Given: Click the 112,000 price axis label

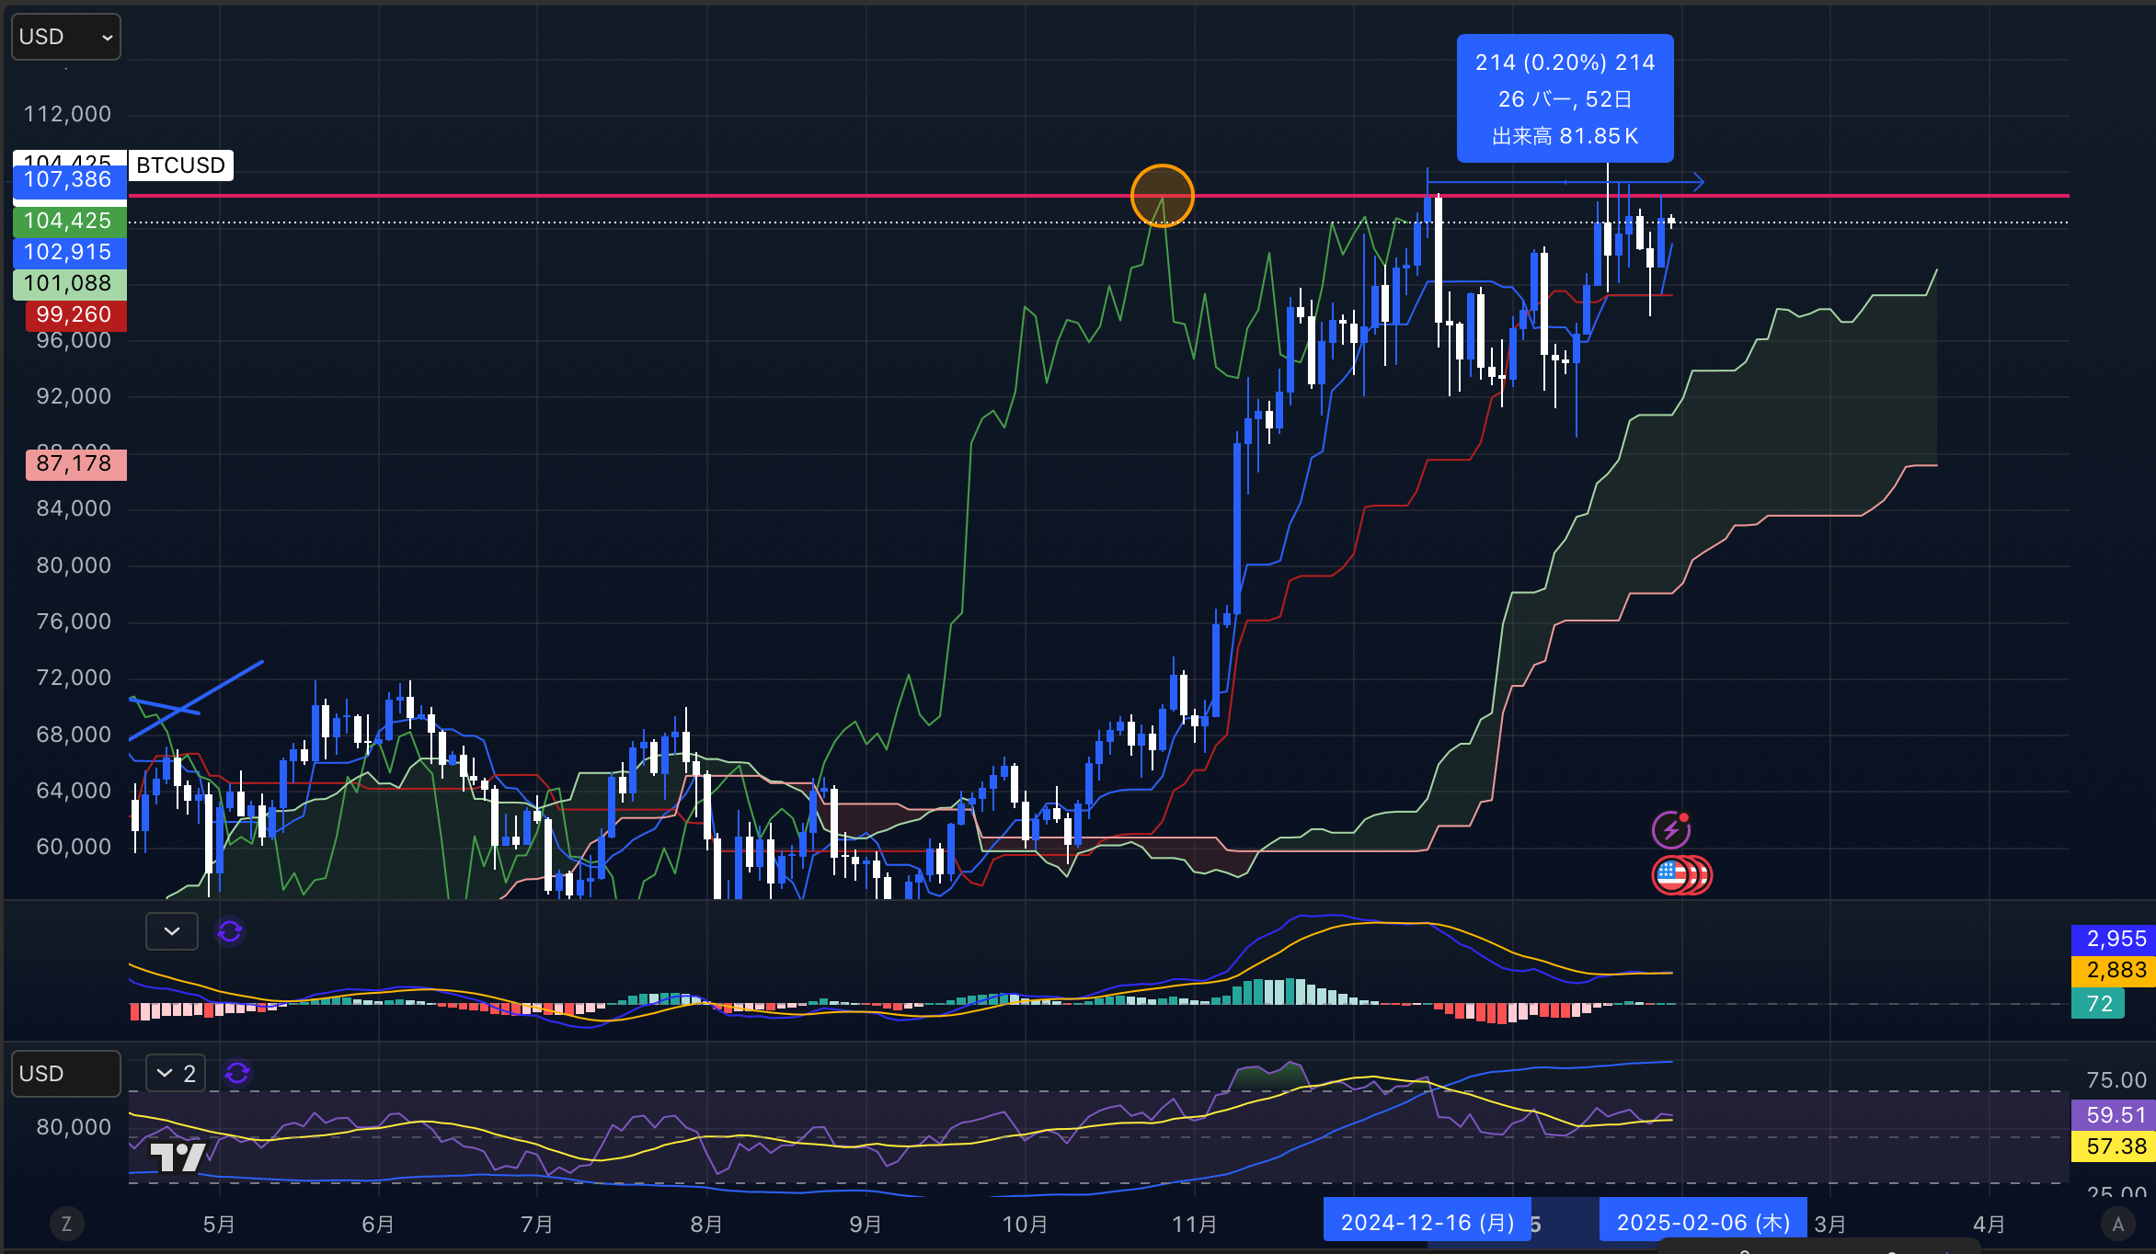Looking at the screenshot, I should coord(67,114).
